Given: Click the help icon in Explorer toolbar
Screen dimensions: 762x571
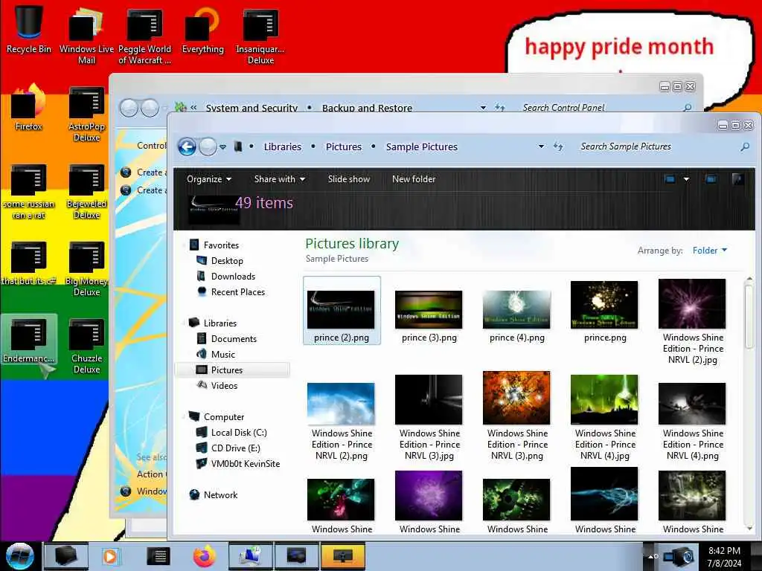Looking at the screenshot, I should (x=737, y=179).
